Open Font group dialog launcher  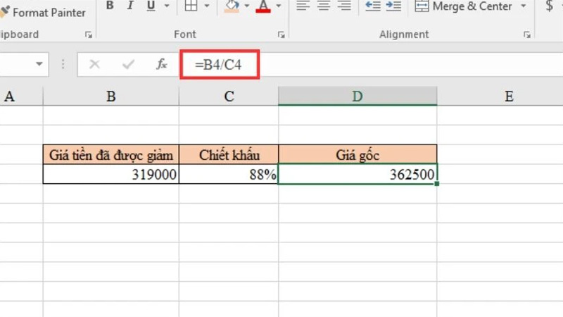(281, 35)
